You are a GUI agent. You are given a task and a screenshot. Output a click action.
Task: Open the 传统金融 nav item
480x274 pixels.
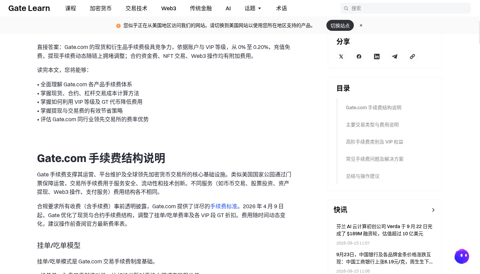pyautogui.click(x=201, y=8)
